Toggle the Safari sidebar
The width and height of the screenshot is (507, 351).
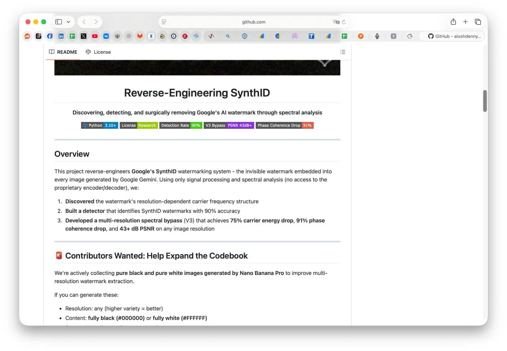pos(59,22)
